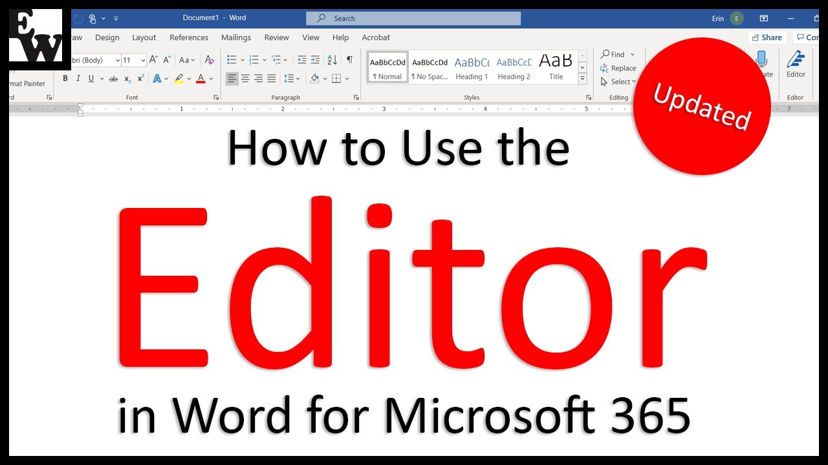Sort the selected text A to Z
828x465 pixels.
332,59
